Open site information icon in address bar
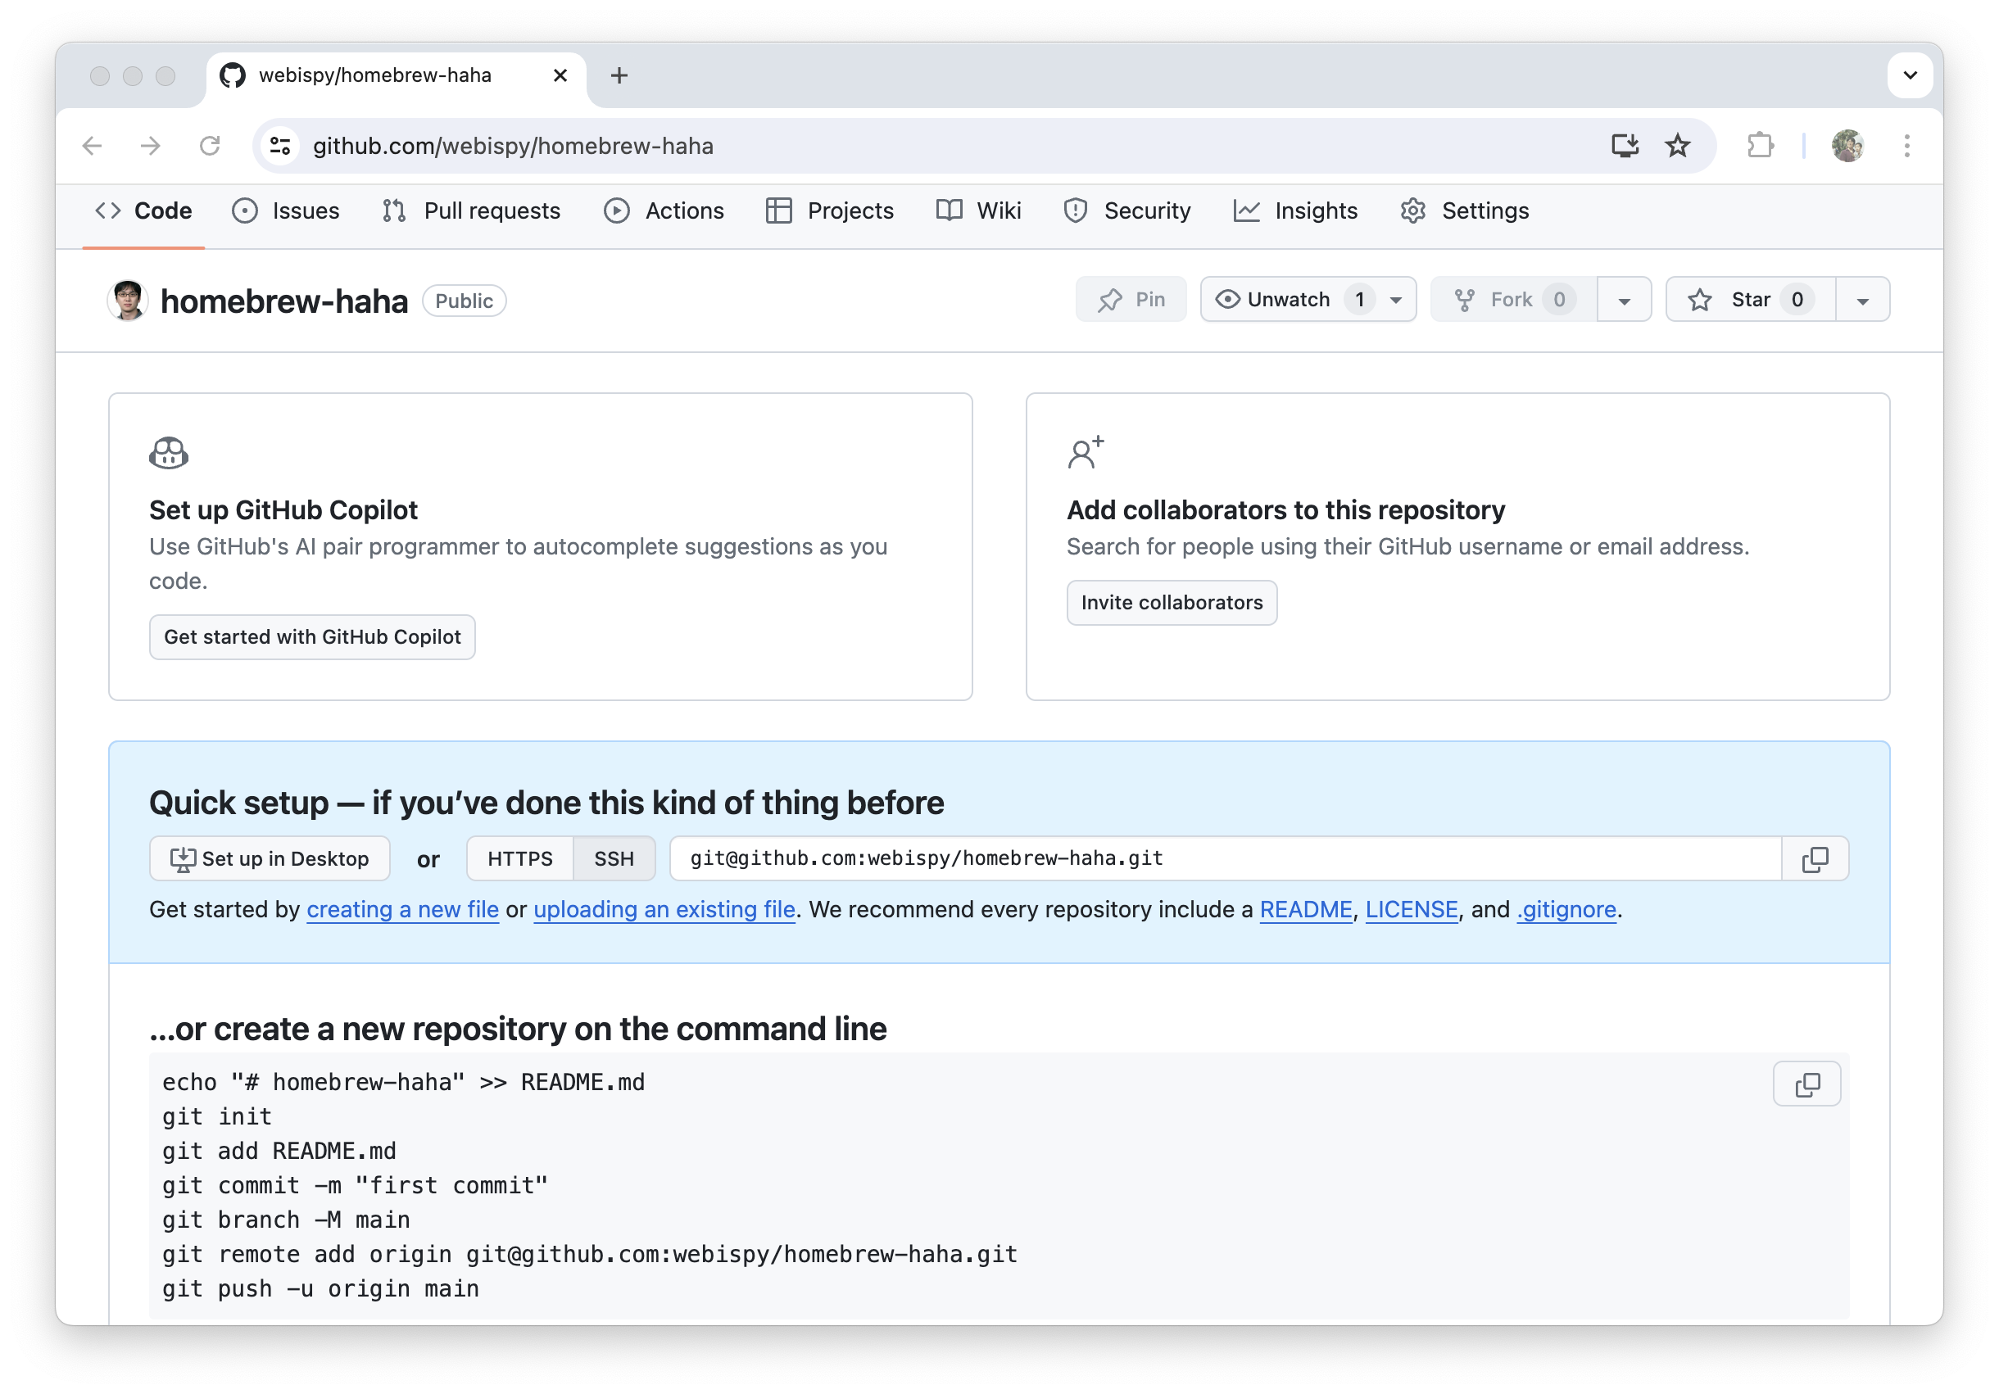 pos(280,145)
